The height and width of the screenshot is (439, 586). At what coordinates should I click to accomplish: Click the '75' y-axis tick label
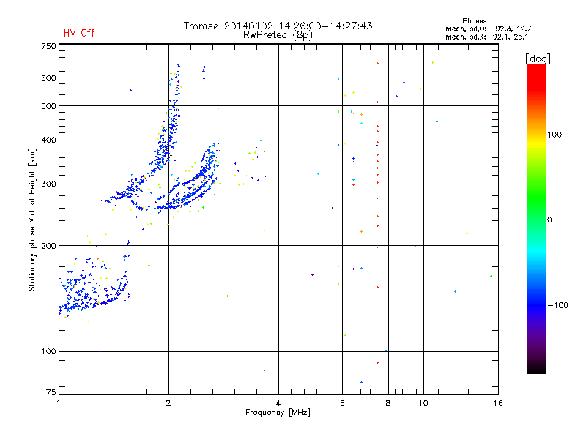click(51, 392)
